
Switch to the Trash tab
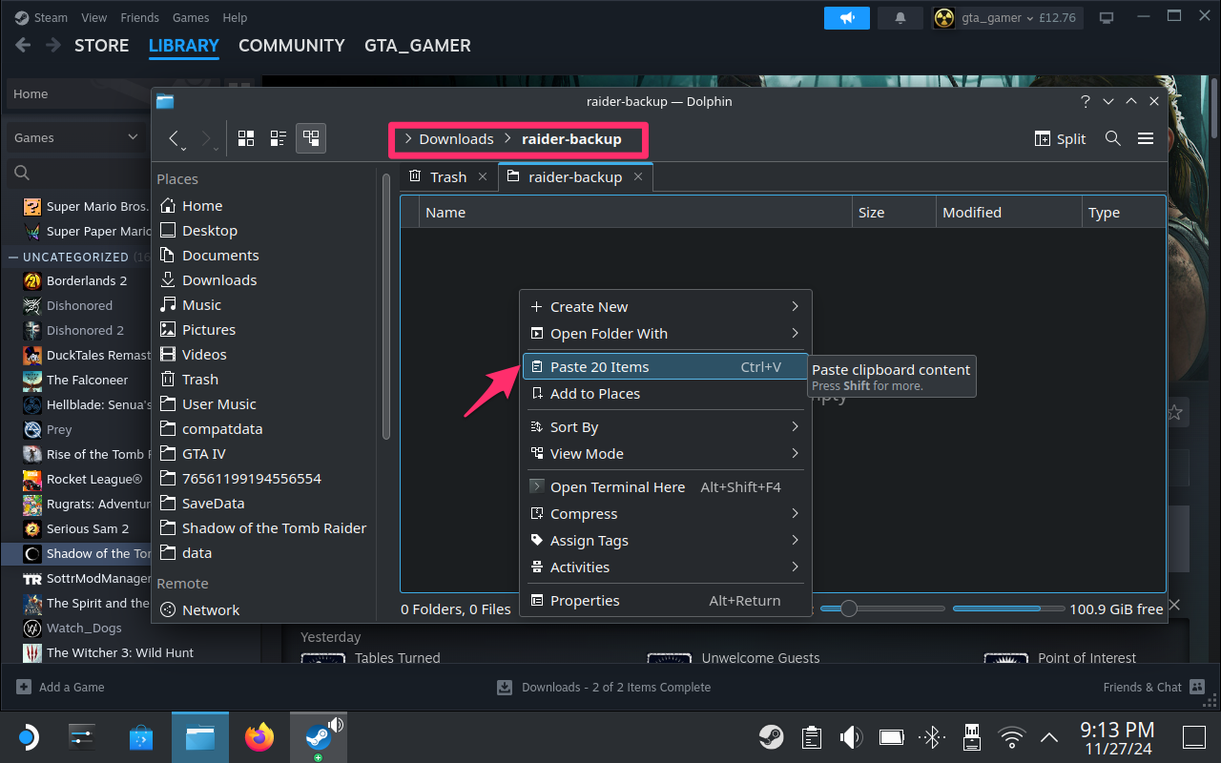pyautogui.click(x=448, y=177)
